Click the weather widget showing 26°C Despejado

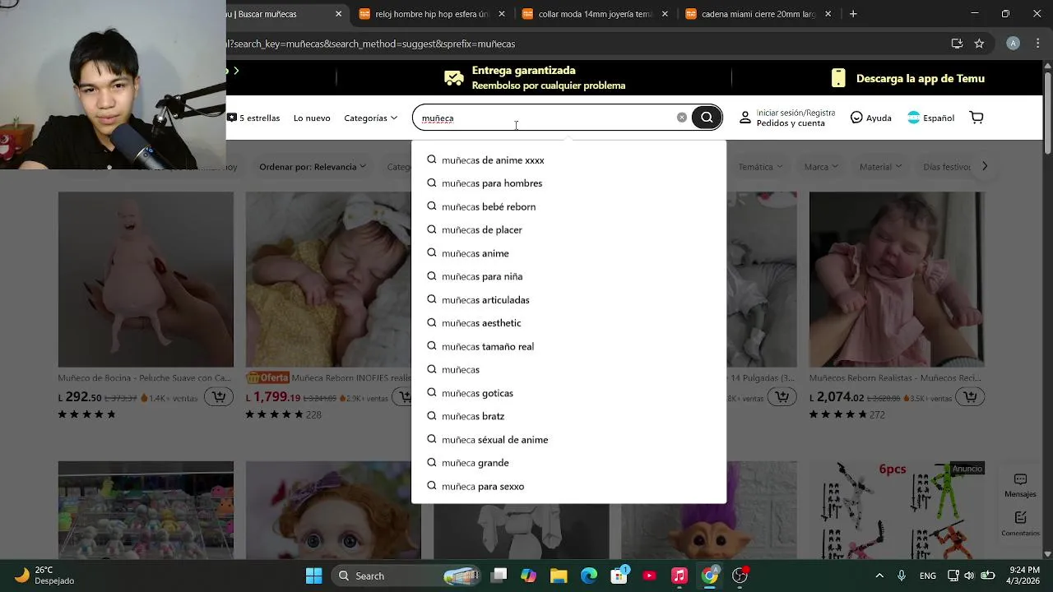point(45,576)
